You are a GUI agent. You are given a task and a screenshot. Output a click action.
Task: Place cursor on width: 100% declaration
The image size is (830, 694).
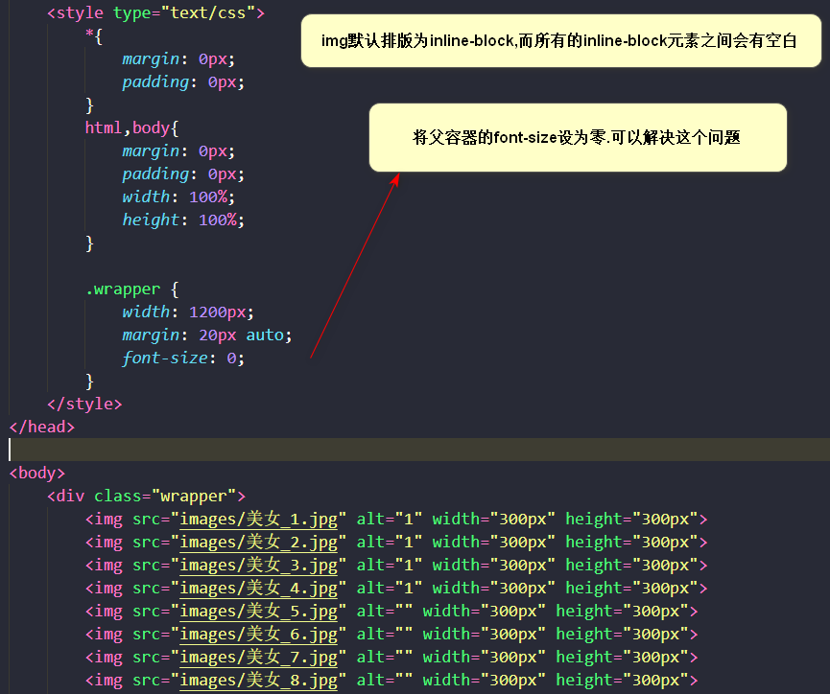click(178, 197)
